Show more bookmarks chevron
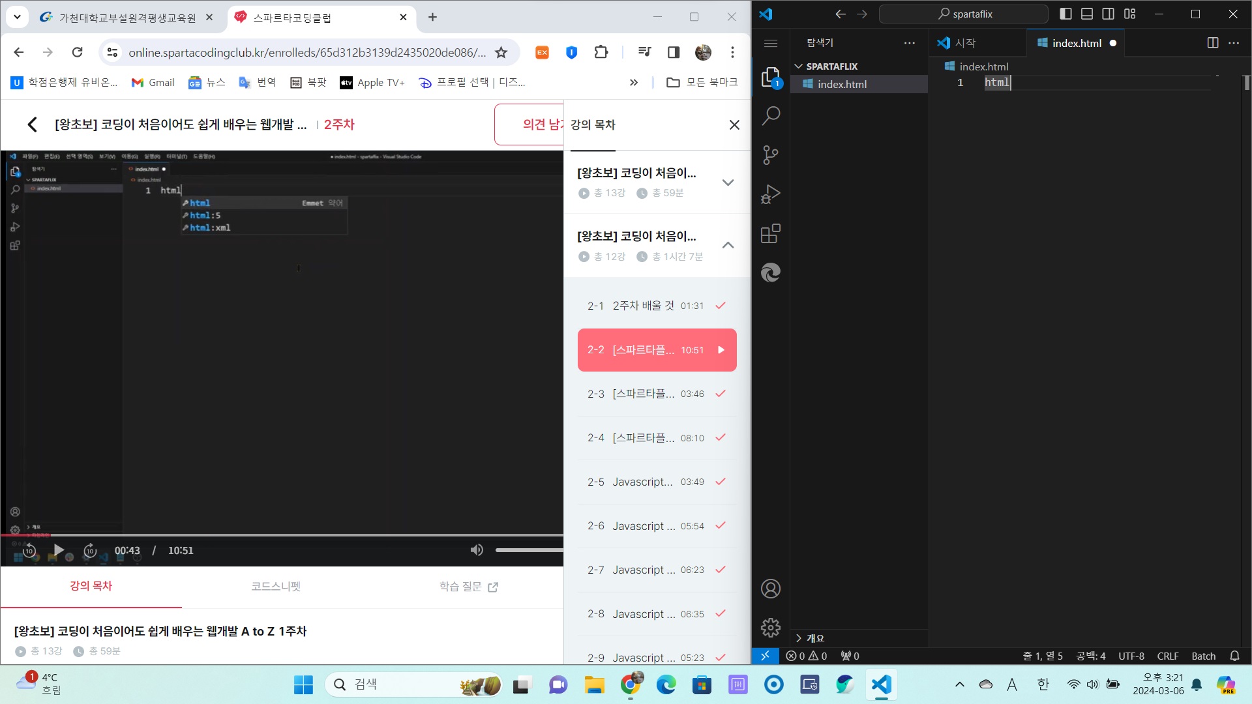Screen dimensions: 1252x704 pos(633,82)
